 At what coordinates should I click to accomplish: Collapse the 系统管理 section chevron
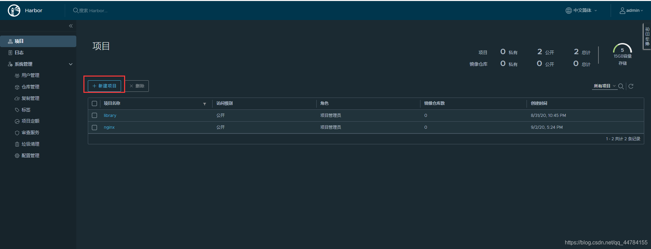[71, 64]
